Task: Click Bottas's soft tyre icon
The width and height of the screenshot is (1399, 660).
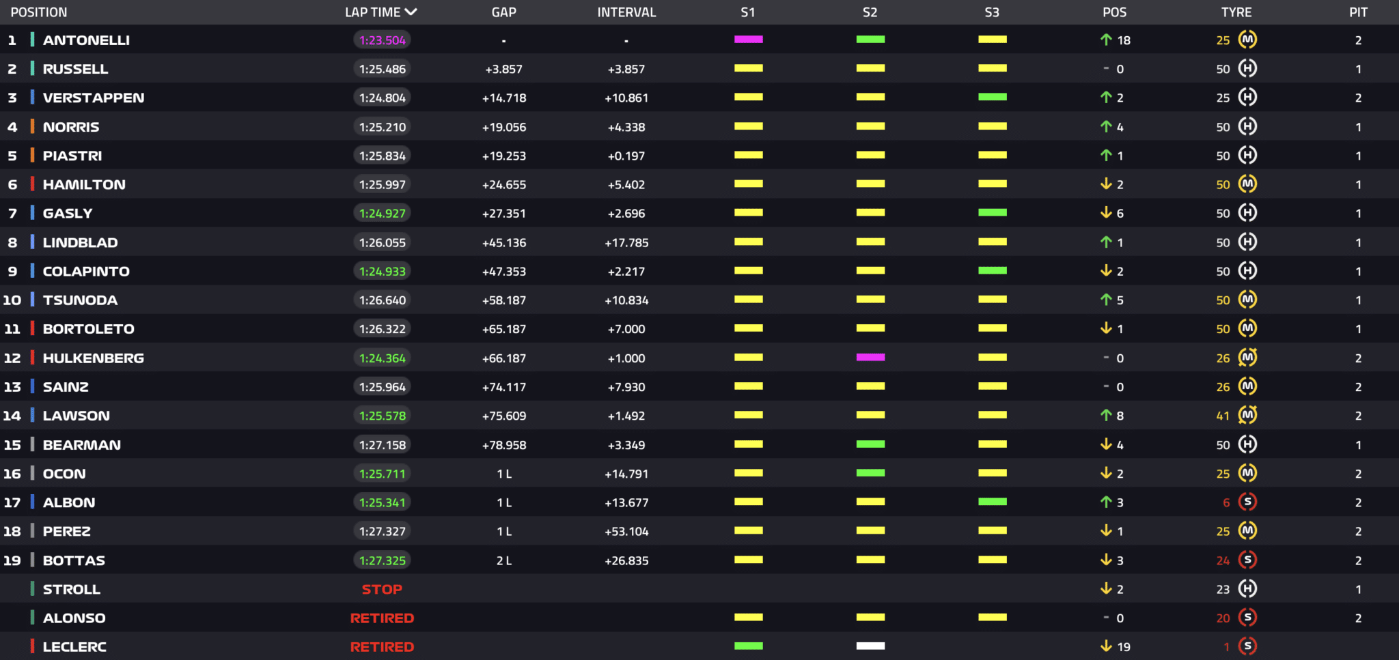Action: (x=1247, y=560)
